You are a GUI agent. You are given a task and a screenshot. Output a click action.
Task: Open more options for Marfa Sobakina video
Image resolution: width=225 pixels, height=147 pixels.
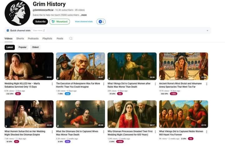pyautogui.click(x=52, y=84)
